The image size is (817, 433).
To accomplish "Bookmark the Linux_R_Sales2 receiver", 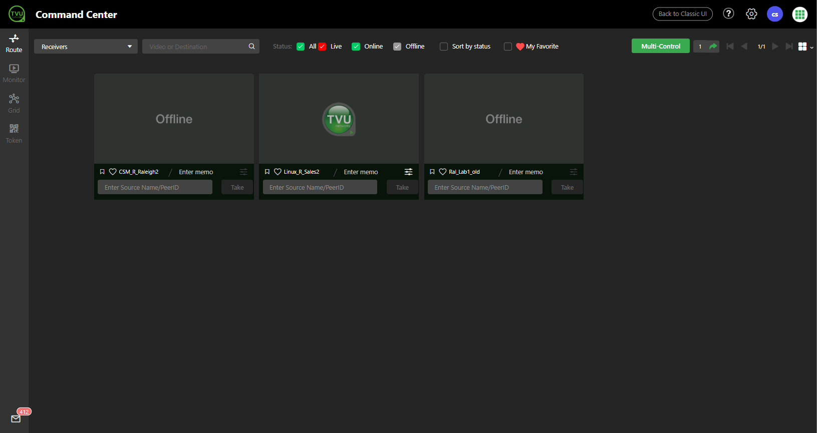I will click(x=267, y=172).
